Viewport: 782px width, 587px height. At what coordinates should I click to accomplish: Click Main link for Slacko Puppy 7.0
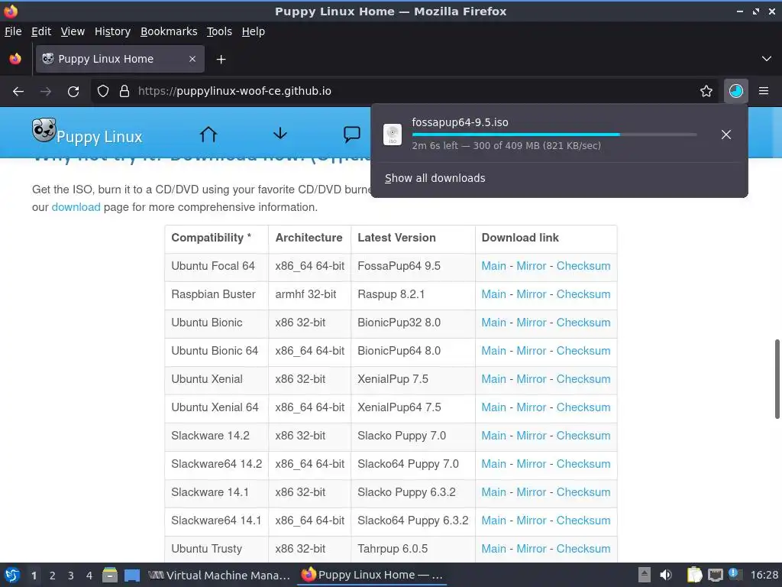coord(493,436)
